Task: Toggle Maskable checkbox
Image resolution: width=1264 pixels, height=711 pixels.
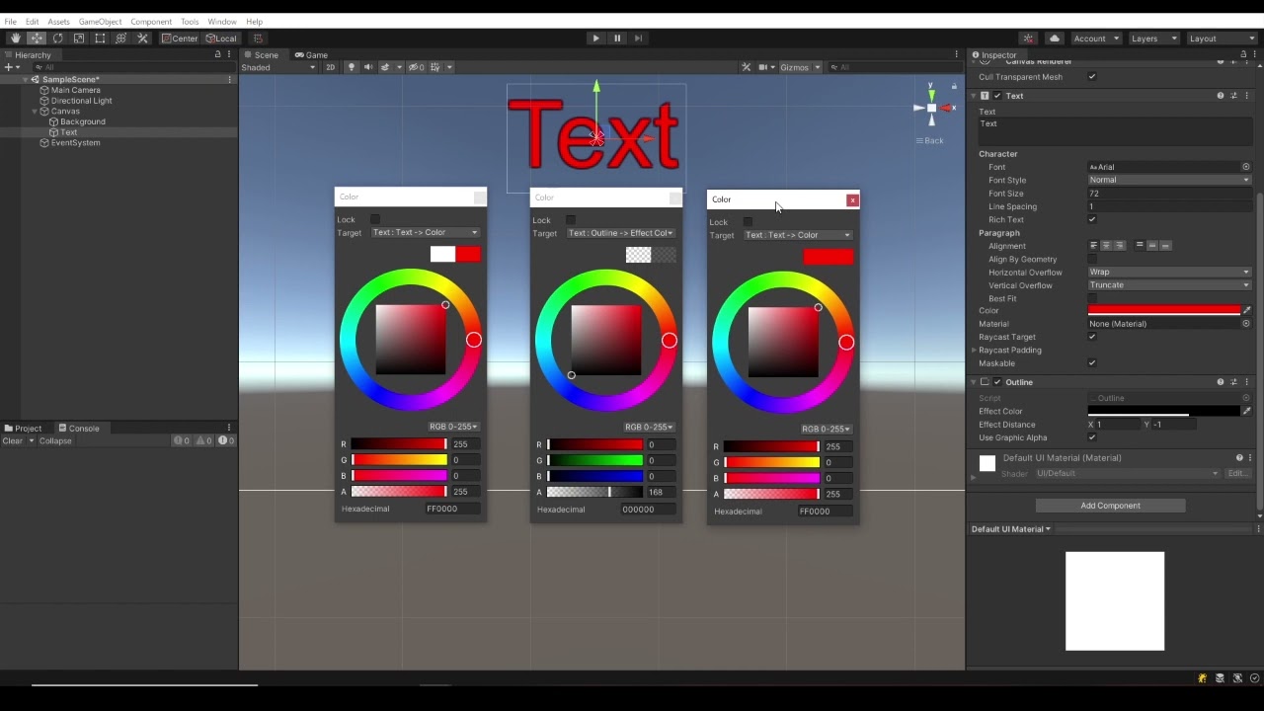Action: [1092, 363]
